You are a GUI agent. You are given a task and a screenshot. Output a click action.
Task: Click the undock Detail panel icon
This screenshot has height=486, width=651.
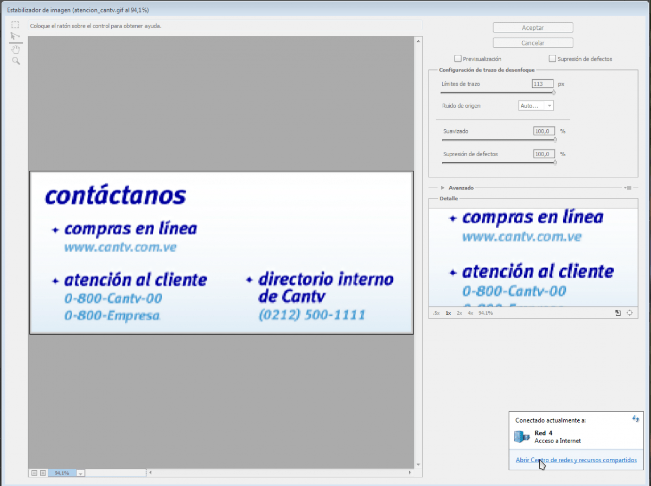618,313
